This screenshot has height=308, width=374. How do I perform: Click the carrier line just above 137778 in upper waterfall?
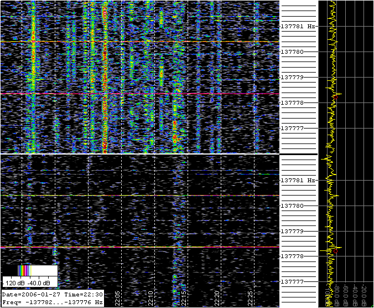click(x=140, y=94)
